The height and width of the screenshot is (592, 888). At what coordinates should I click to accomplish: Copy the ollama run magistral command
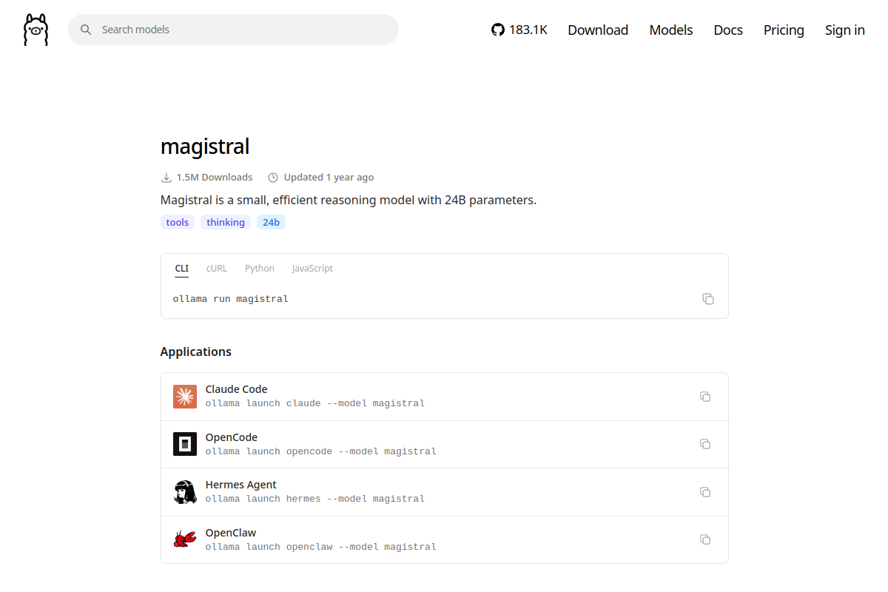[708, 299]
